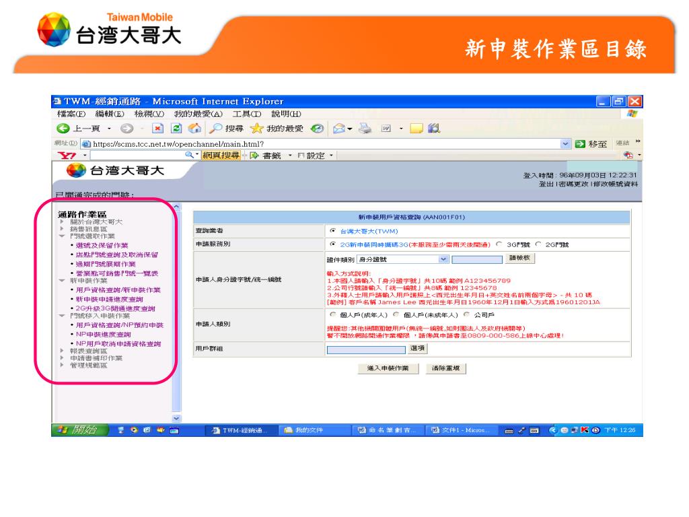689x517 pixels.
Task: Click the 進入申裝作業 button
Action: pyautogui.click(x=388, y=368)
